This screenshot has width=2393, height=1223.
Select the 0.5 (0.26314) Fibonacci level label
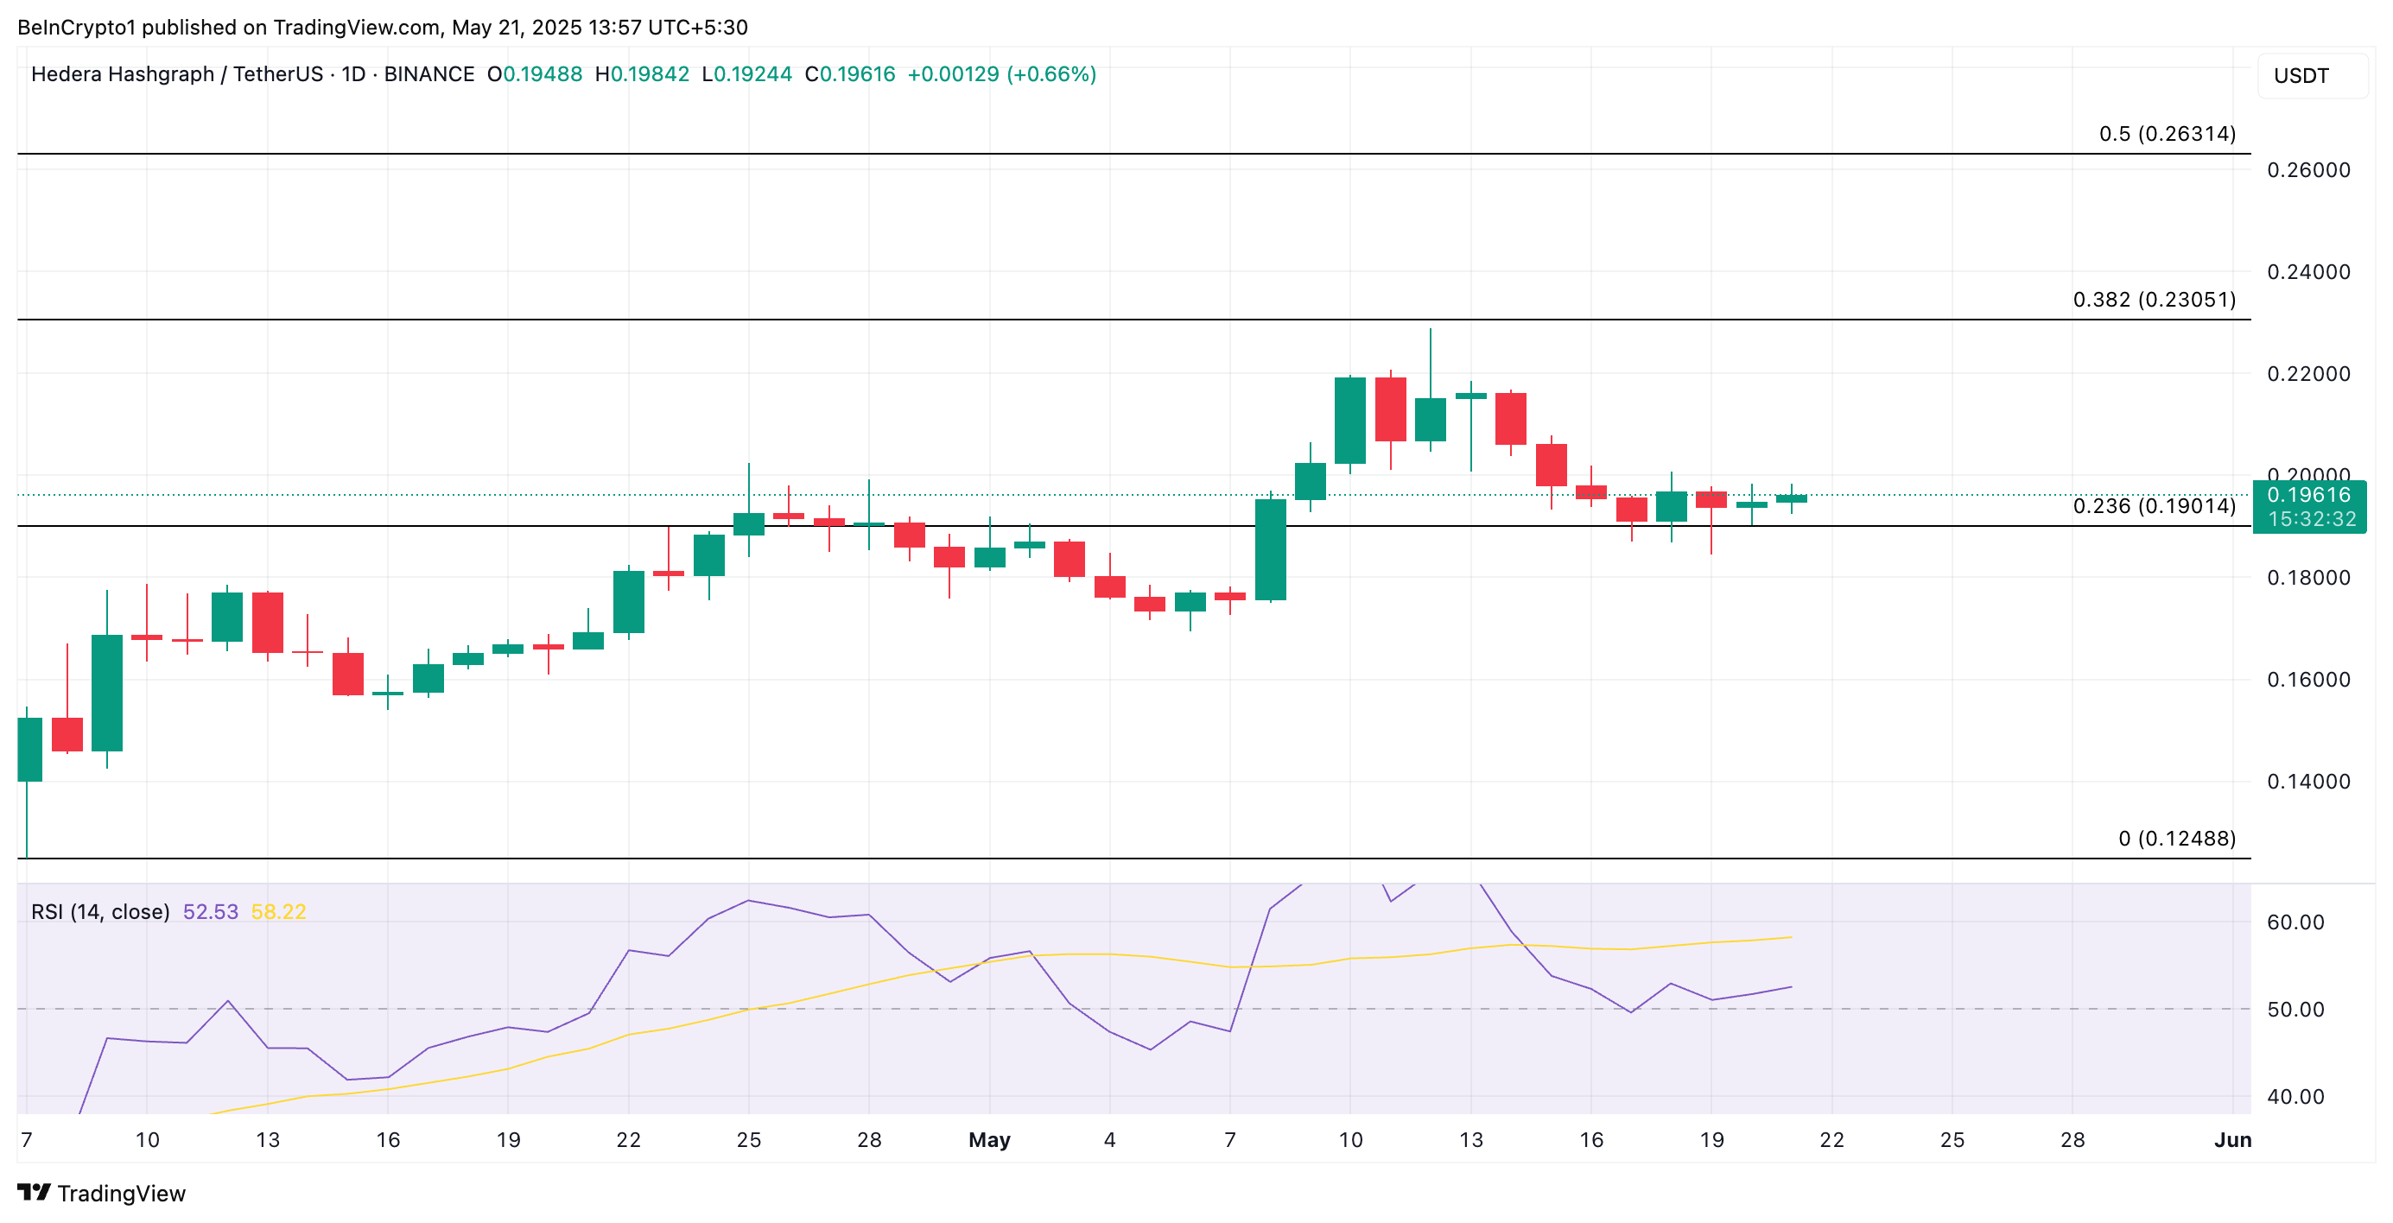point(2167,134)
